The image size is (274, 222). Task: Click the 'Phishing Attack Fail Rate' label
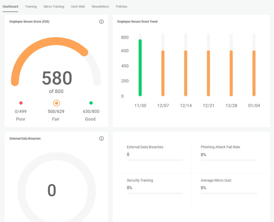(x=220, y=147)
